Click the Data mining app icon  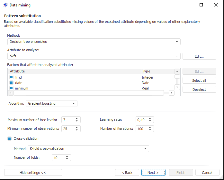click(x=5, y=5)
